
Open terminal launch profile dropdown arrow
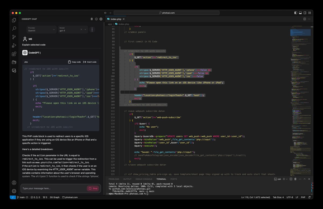coord(287,179)
